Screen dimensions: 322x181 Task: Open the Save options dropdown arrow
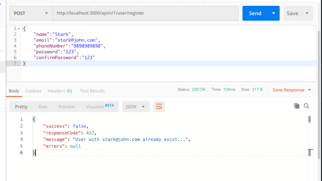coord(307,13)
